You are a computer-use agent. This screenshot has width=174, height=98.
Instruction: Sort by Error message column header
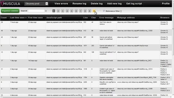[106, 18]
